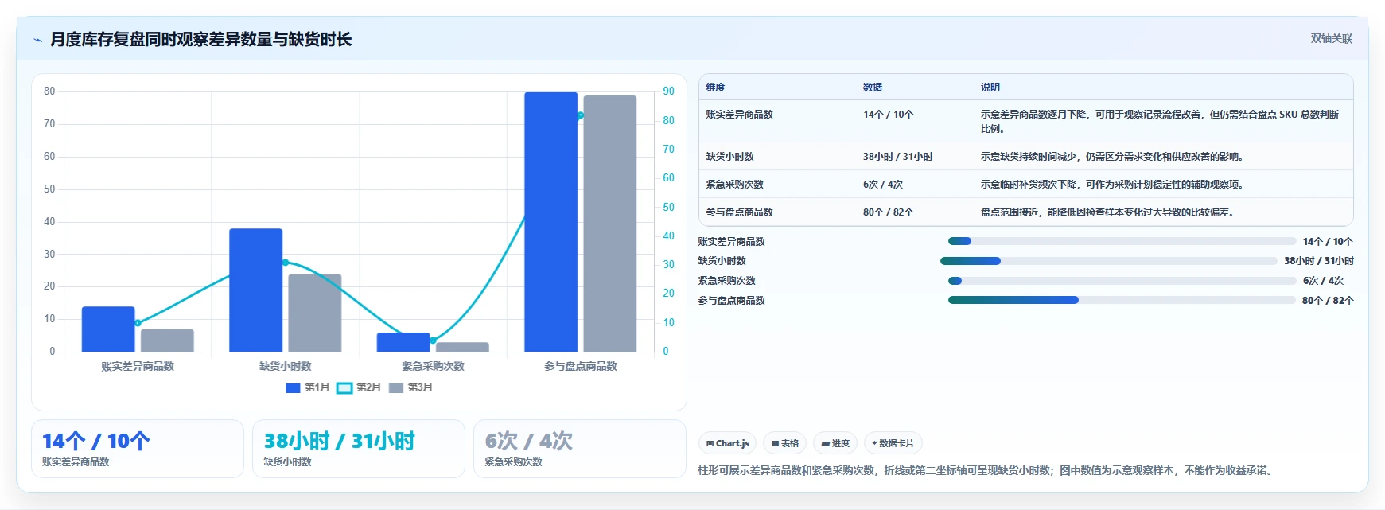The height and width of the screenshot is (510, 1385).
Task: Click the x-axis label 参与盘点商品数
Action: 581,366
